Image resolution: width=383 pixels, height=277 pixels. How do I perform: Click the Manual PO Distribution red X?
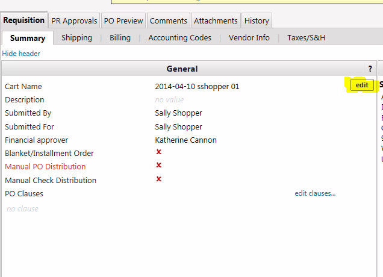pos(159,166)
